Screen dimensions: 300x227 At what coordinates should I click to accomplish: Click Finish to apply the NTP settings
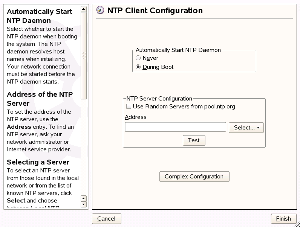[x=283, y=219]
